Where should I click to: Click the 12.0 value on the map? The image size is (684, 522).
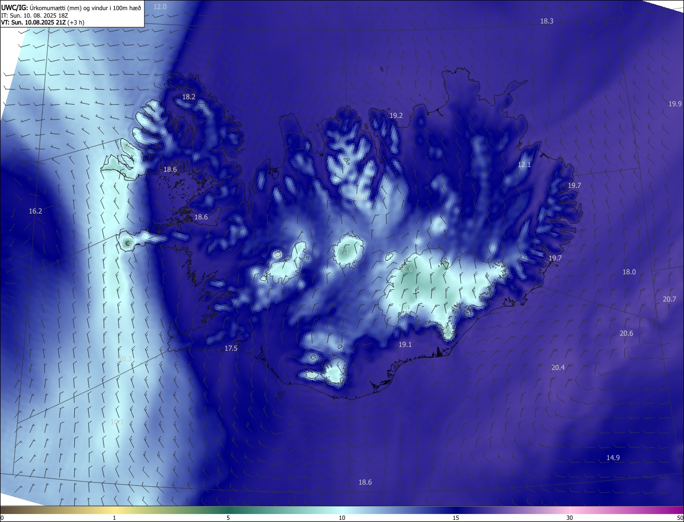160,6
